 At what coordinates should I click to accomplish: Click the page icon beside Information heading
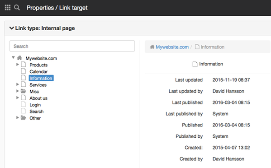pyautogui.click(x=195, y=64)
